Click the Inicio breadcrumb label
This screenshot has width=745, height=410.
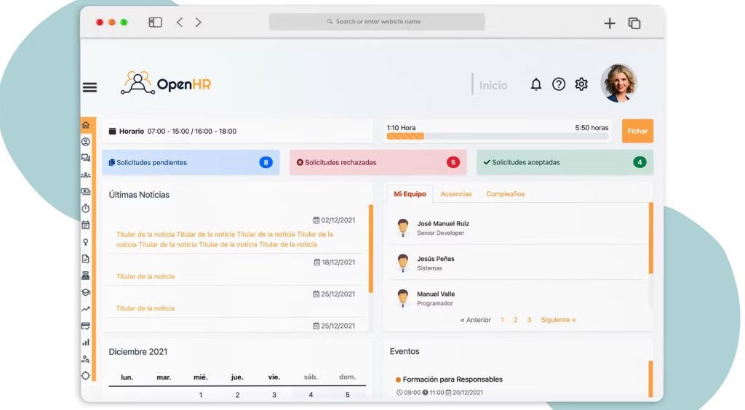tap(493, 86)
